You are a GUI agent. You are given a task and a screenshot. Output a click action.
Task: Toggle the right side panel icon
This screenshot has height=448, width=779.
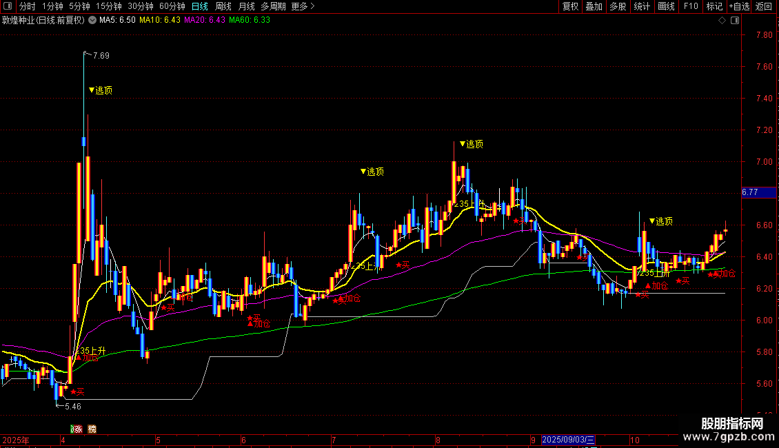click(736, 21)
